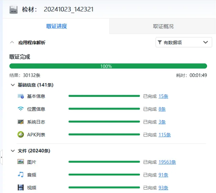Click the 位置信息 wifi icon
216x193 pixels.
(21, 109)
